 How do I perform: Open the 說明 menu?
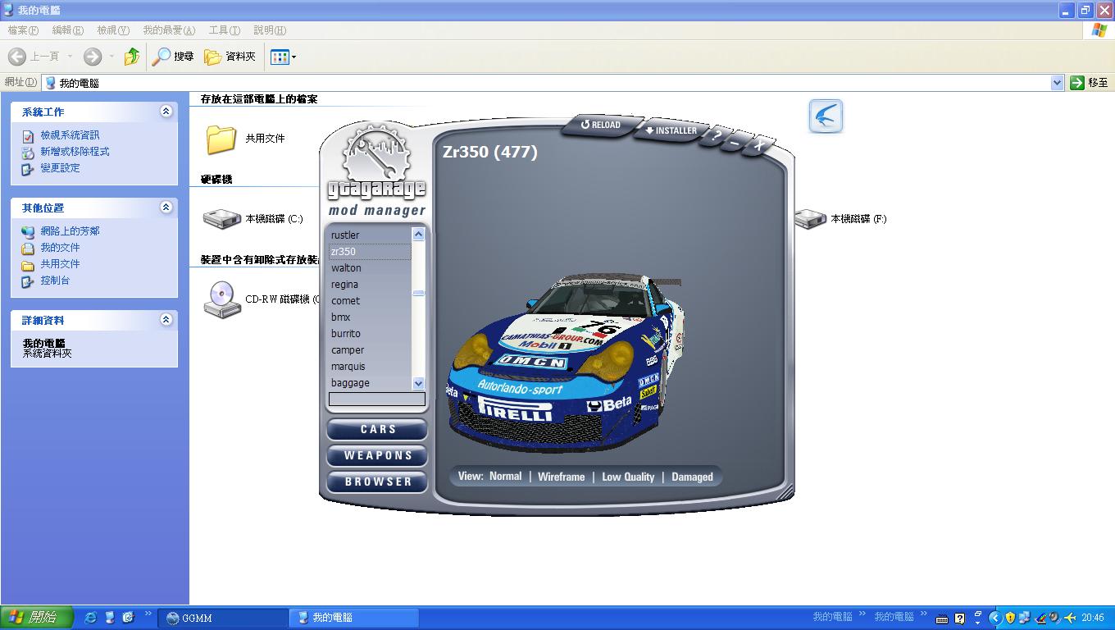coord(270,30)
